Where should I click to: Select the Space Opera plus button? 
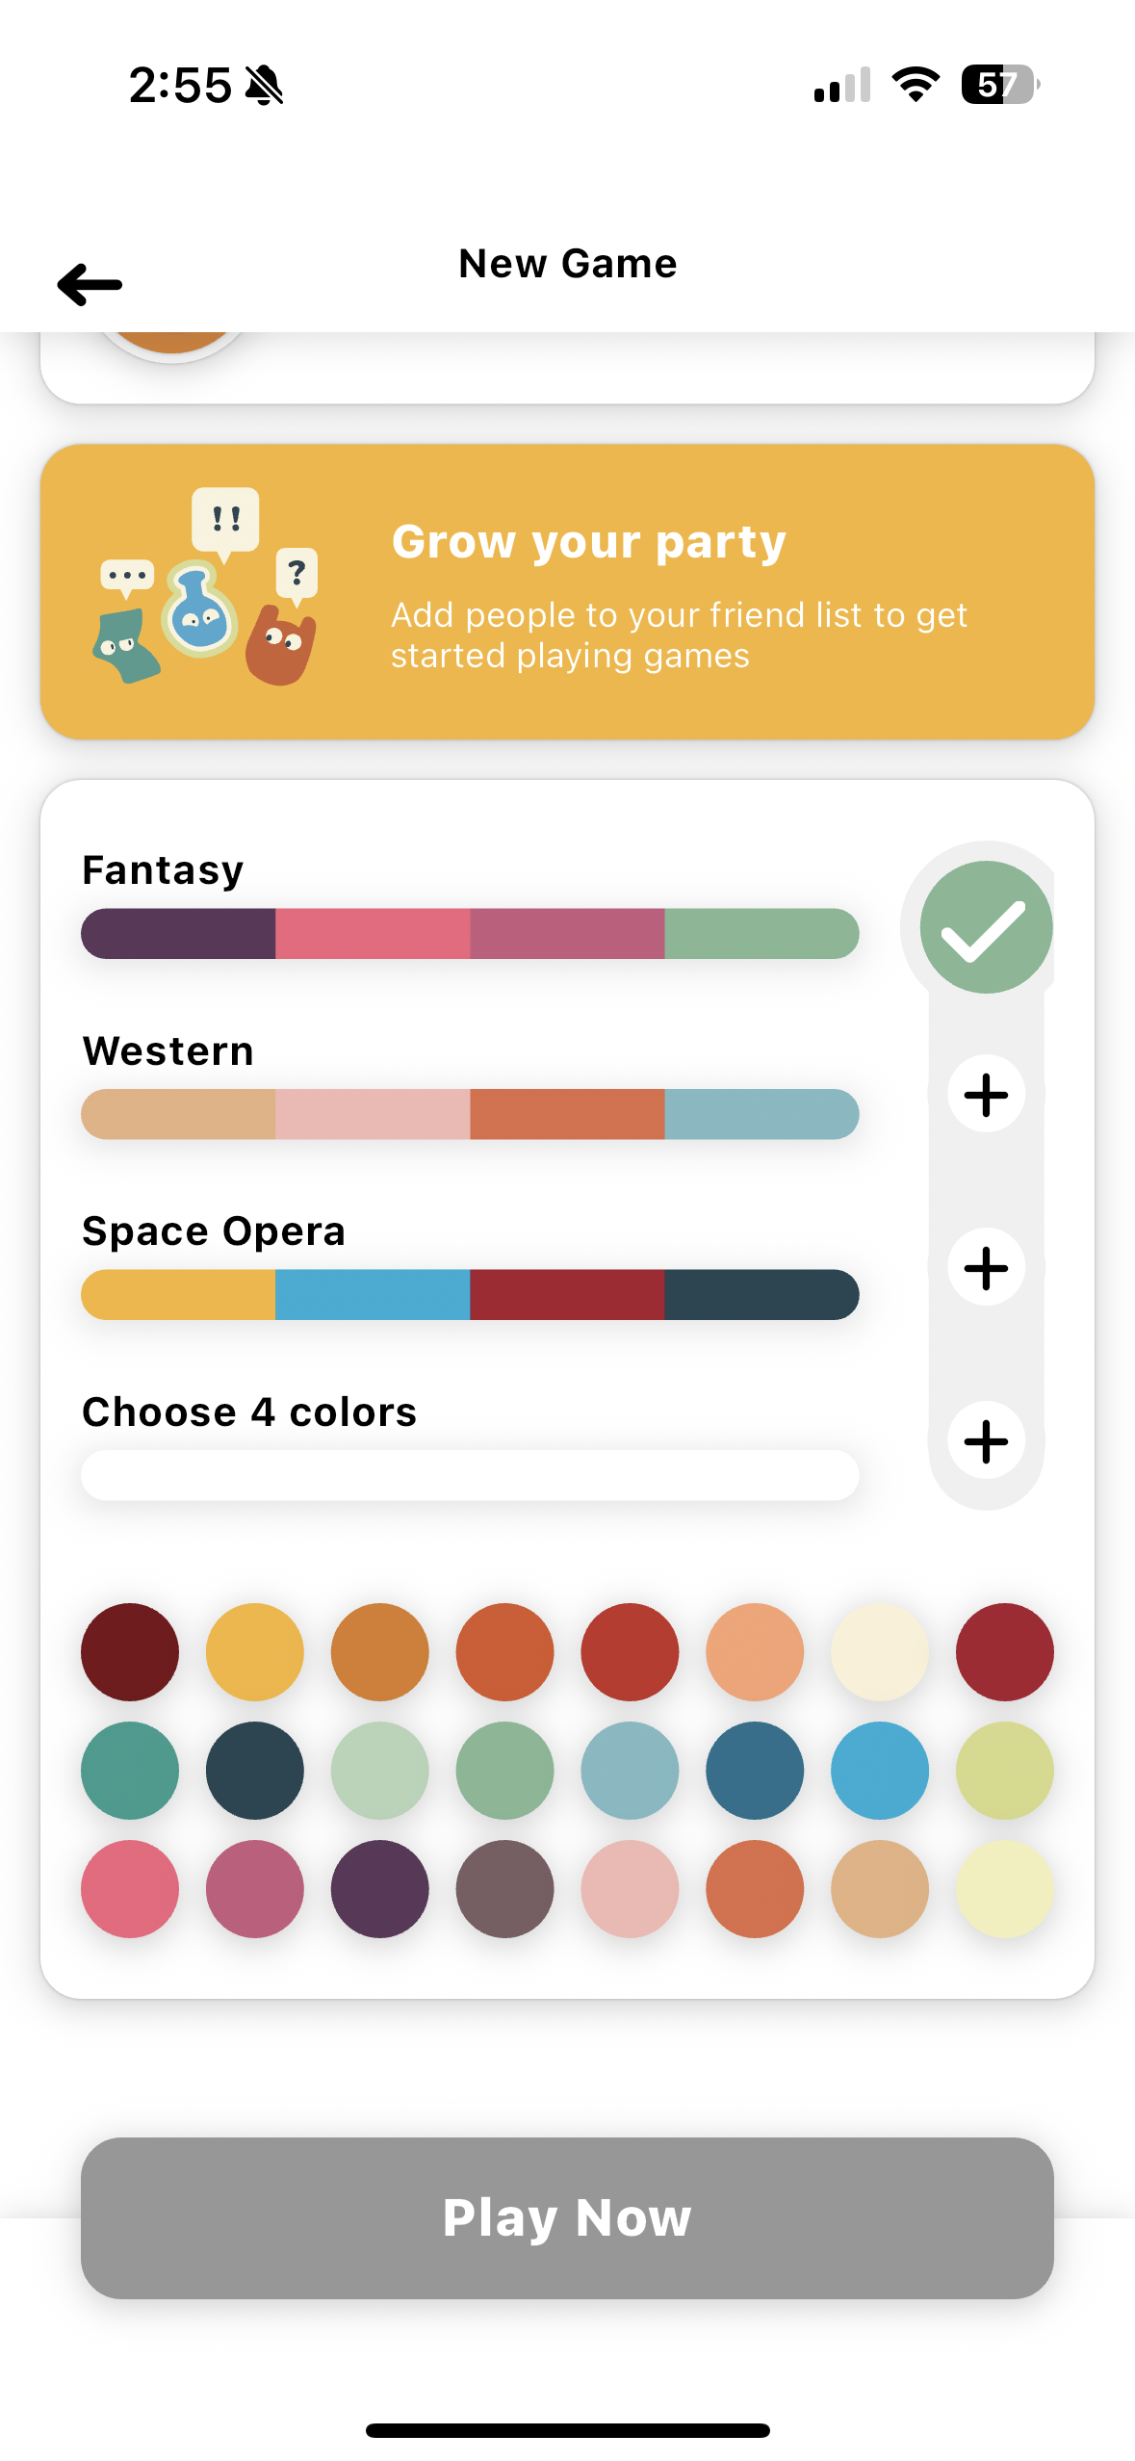[x=986, y=1267]
